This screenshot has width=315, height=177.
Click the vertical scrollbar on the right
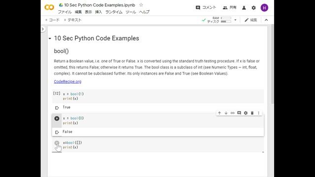coord(272,64)
